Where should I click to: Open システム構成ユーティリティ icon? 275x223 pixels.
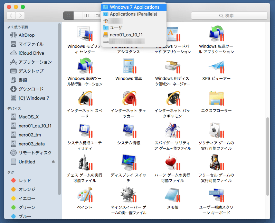click(x=85, y=131)
